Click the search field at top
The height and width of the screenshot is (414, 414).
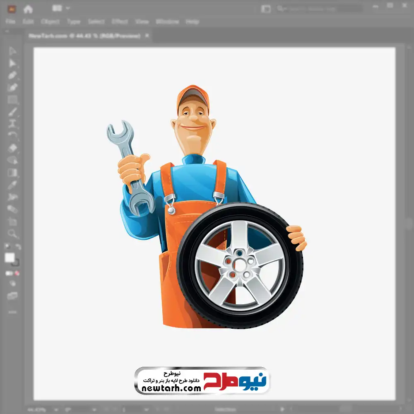pyautogui.click(x=319, y=9)
